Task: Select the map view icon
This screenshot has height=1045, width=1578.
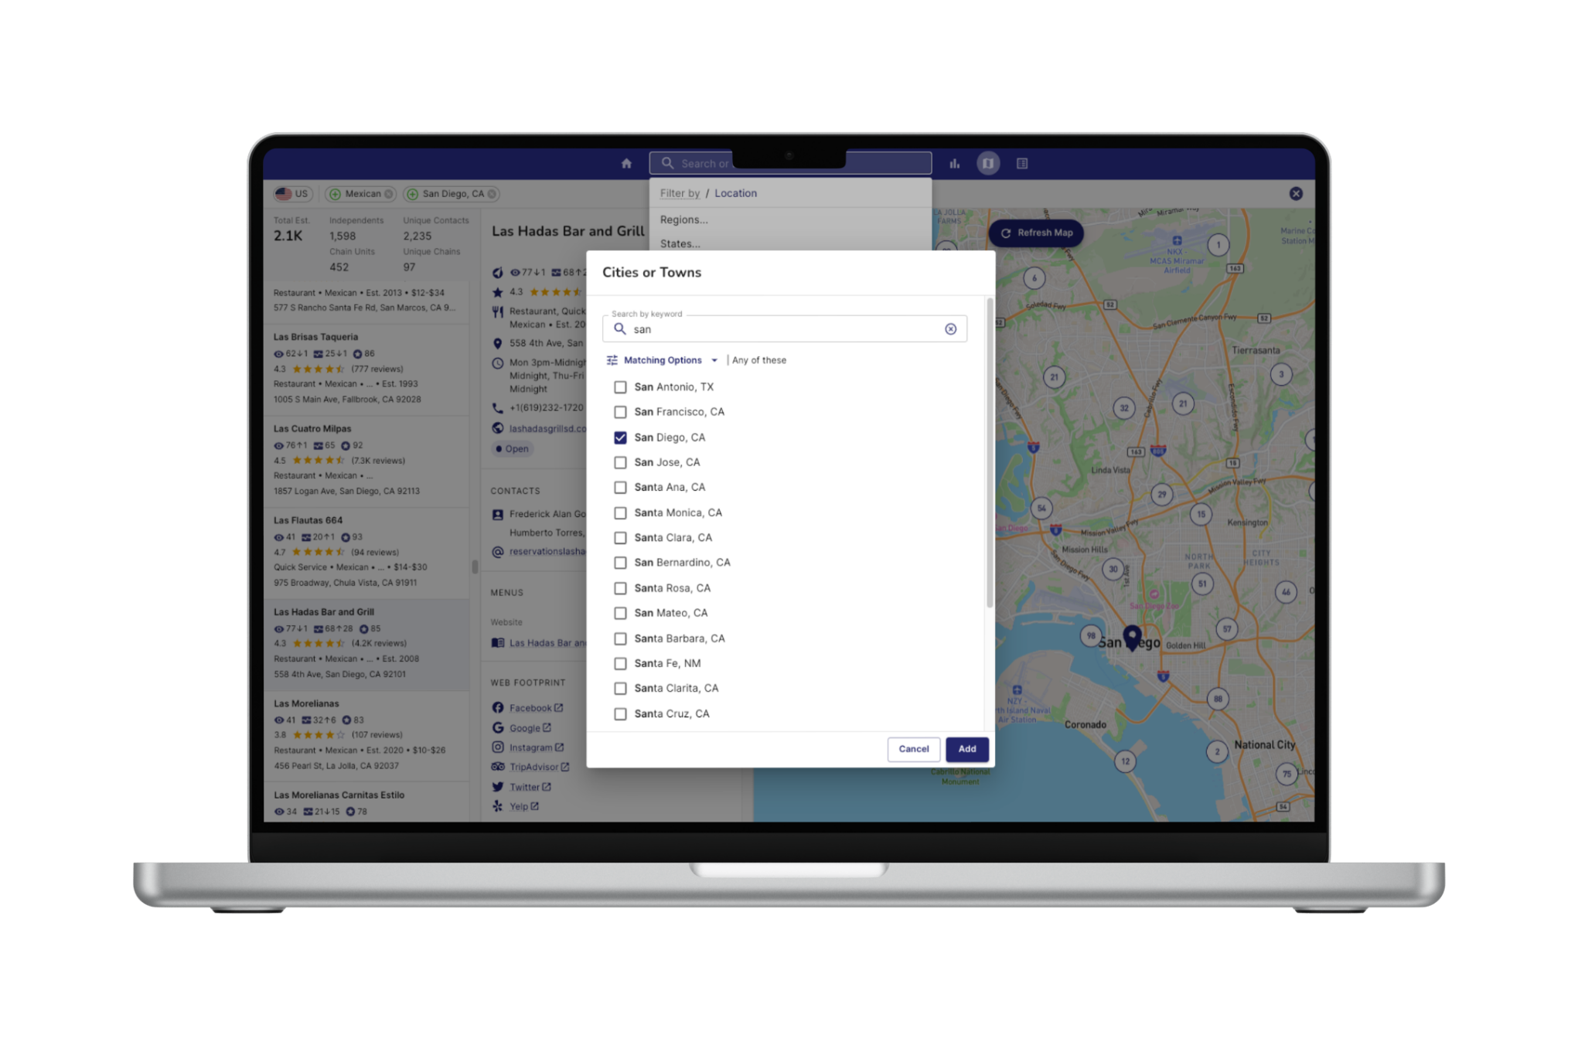Action: (987, 163)
